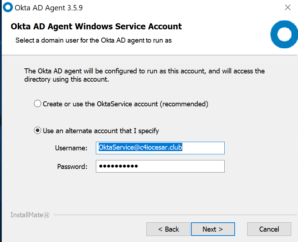The image size is (298, 242).
Task: Click the "Select a domain user" subtitle text
Action: click(x=93, y=40)
